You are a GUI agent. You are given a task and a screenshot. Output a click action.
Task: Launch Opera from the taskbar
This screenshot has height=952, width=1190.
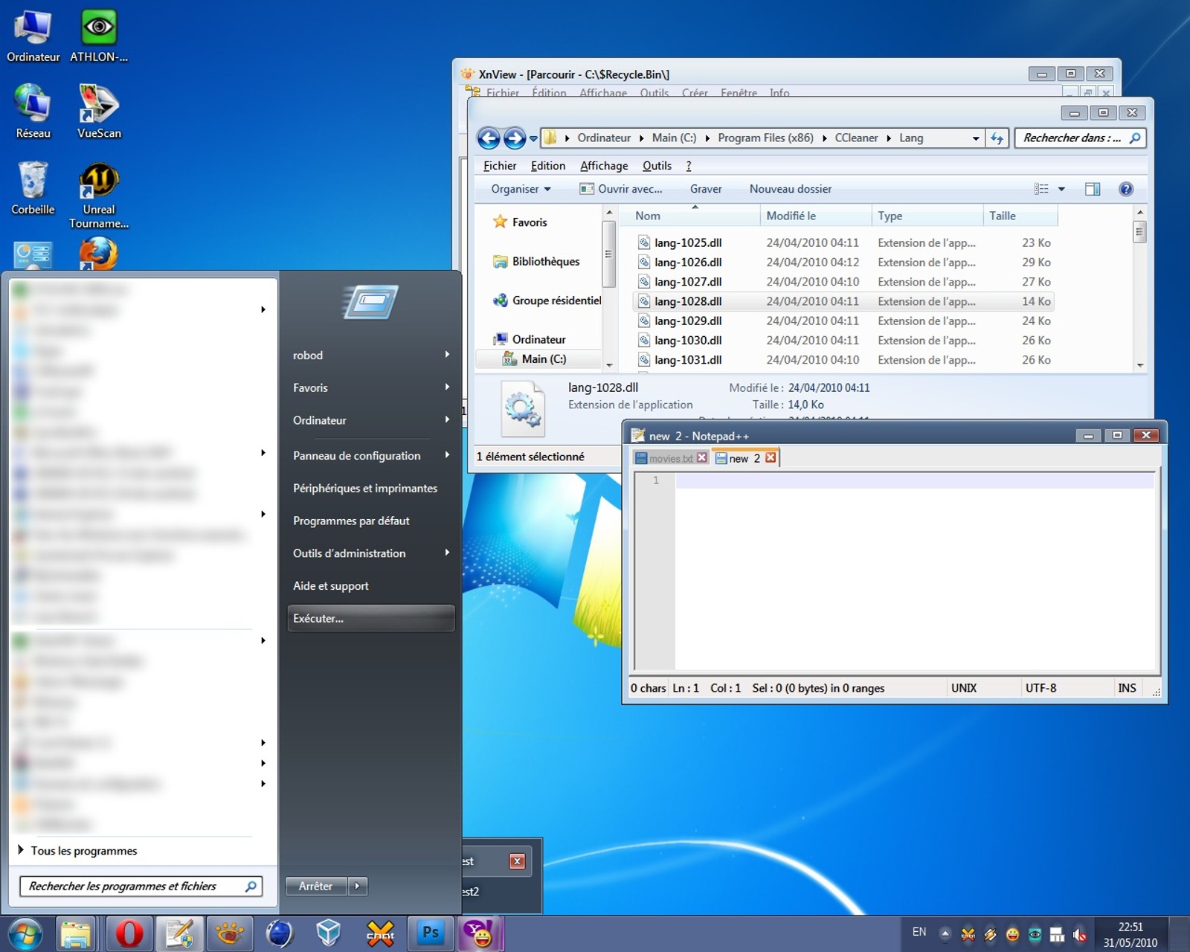coord(129,934)
